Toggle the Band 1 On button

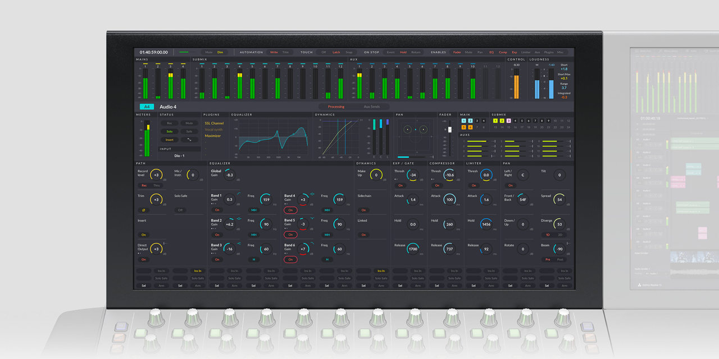point(217,210)
